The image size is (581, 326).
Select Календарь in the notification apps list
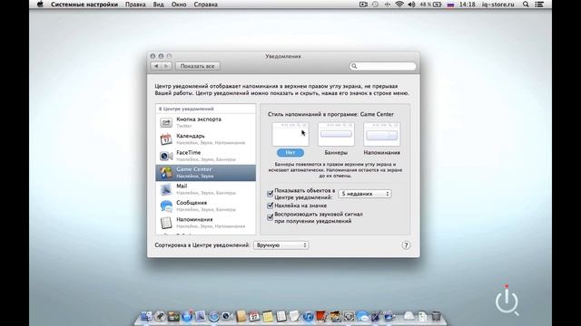(x=206, y=139)
